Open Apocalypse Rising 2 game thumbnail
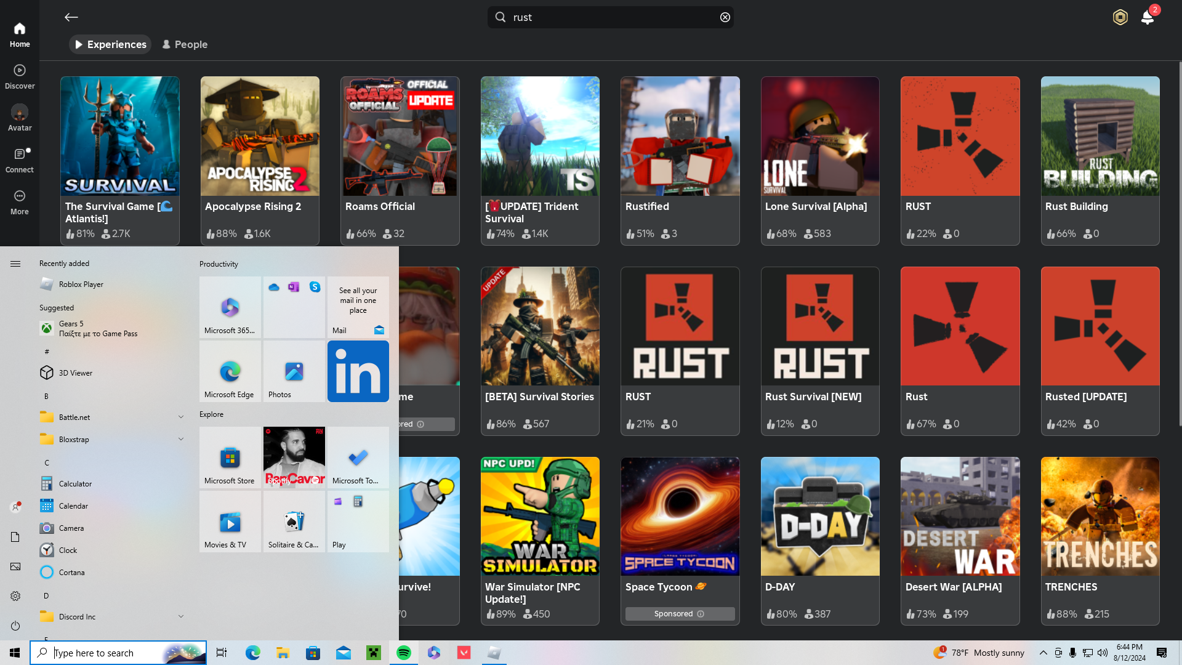Viewport: 1182px width, 665px height. point(260,136)
